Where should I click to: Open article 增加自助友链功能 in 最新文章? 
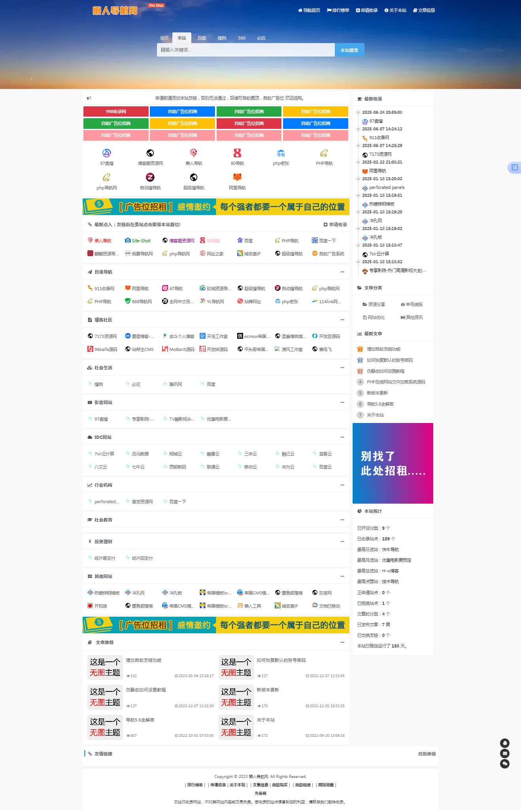click(x=383, y=349)
